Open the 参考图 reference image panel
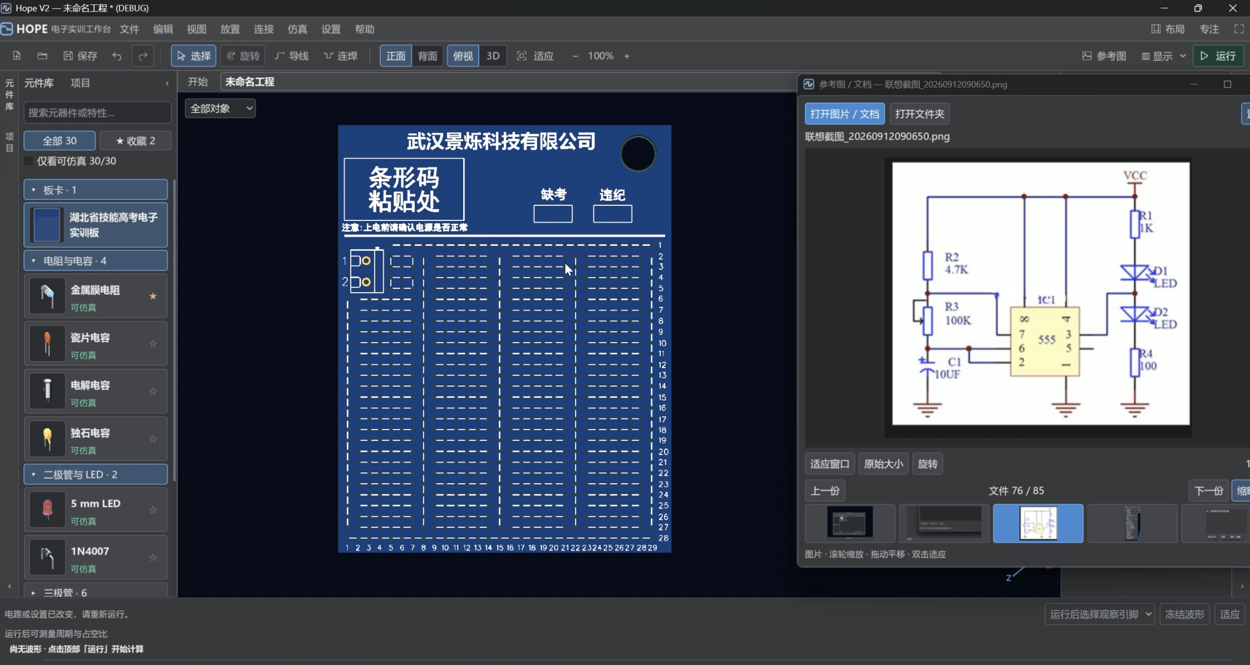Viewport: 1250px width, 665px height. 1104,56
